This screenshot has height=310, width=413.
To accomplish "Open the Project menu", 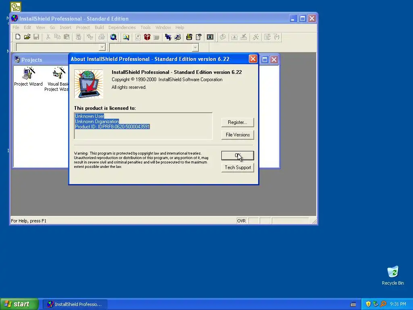I will point(83,27).
